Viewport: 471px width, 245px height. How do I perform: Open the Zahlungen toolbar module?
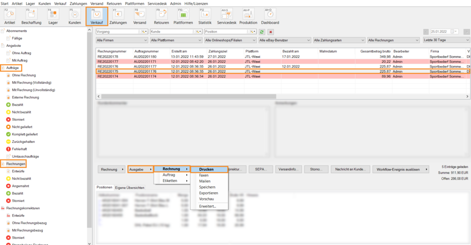pyautogui.click(x=118, y=16)
